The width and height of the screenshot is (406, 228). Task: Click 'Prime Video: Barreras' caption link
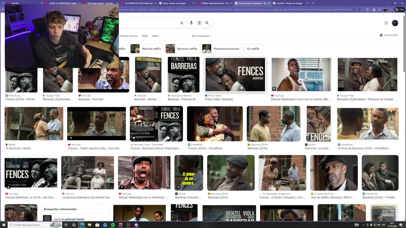click(219, 99)
